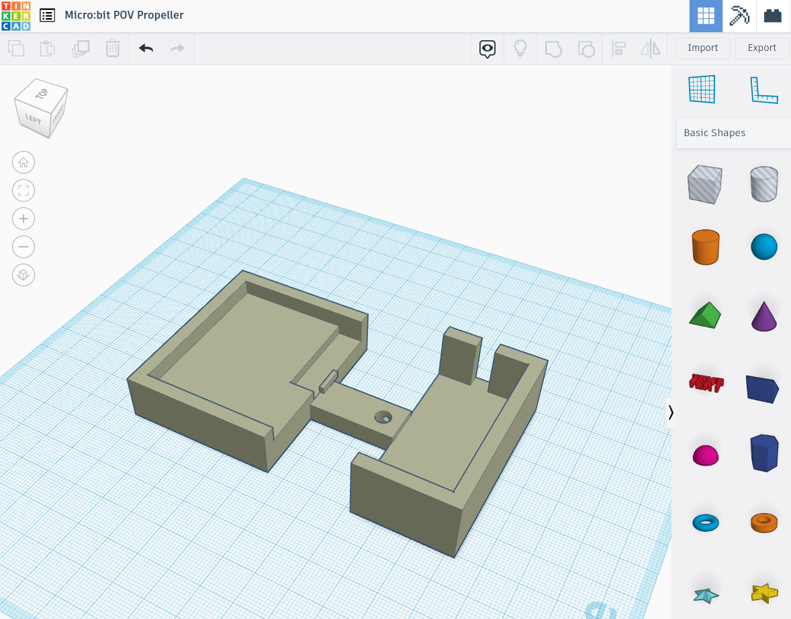Click the Align tool icon
The image size is (791, 619).
pyautogui.click(x=618, y=48)
